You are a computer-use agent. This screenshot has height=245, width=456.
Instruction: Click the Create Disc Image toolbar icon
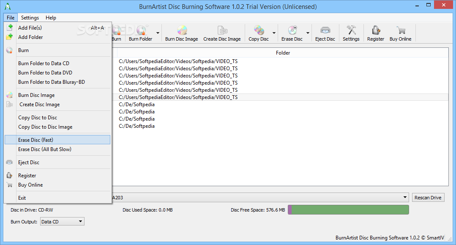click(222, 30)
